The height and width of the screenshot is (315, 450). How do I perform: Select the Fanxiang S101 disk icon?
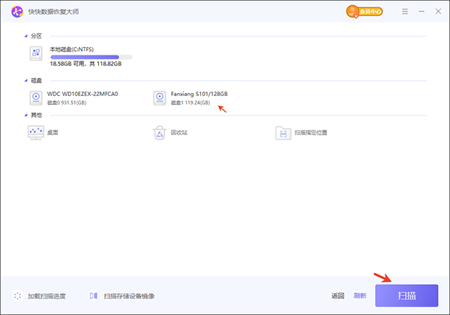point(160,98)
